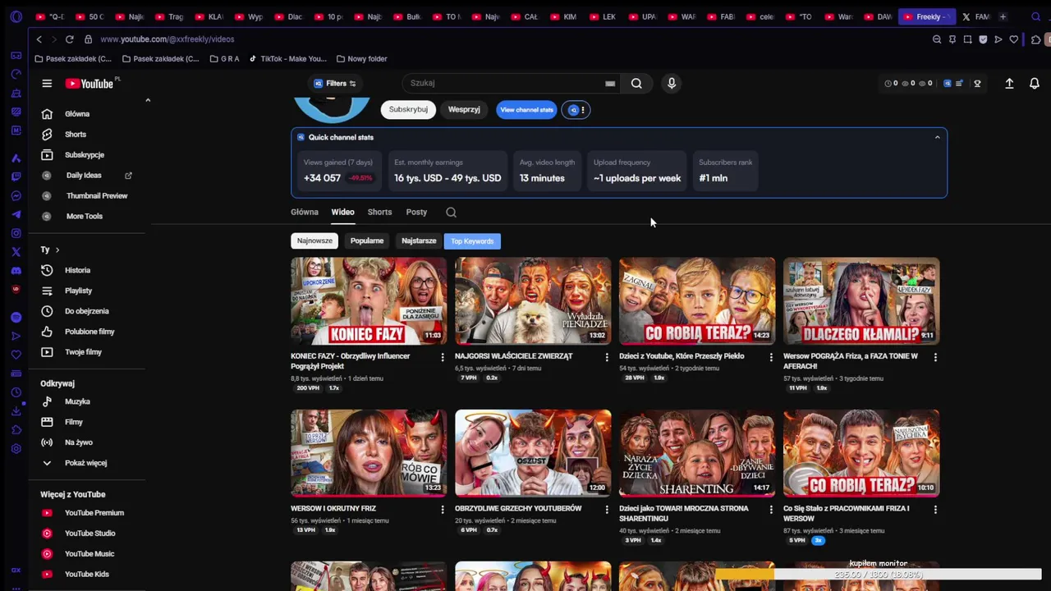The width and height of the screenshot is (1051, 591).
Task: Switch to the Wideo channel tab
Action: pos(342,212)
